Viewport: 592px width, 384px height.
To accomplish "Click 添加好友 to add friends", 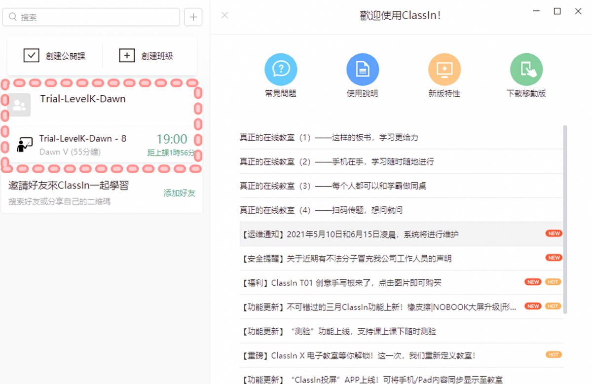I will point(179,193).
